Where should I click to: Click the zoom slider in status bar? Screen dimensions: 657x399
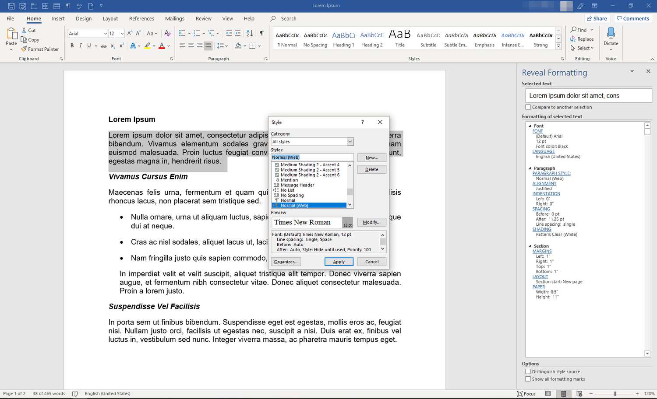click(x=615, y=394)
